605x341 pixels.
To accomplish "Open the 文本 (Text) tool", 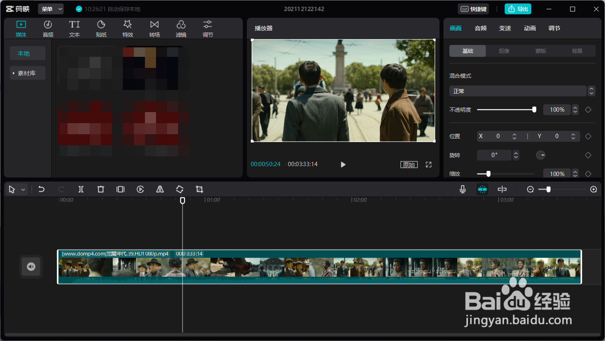I will tap(74, 29).
